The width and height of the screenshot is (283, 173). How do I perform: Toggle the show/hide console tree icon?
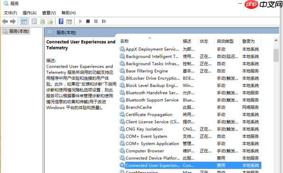(24, 22)
